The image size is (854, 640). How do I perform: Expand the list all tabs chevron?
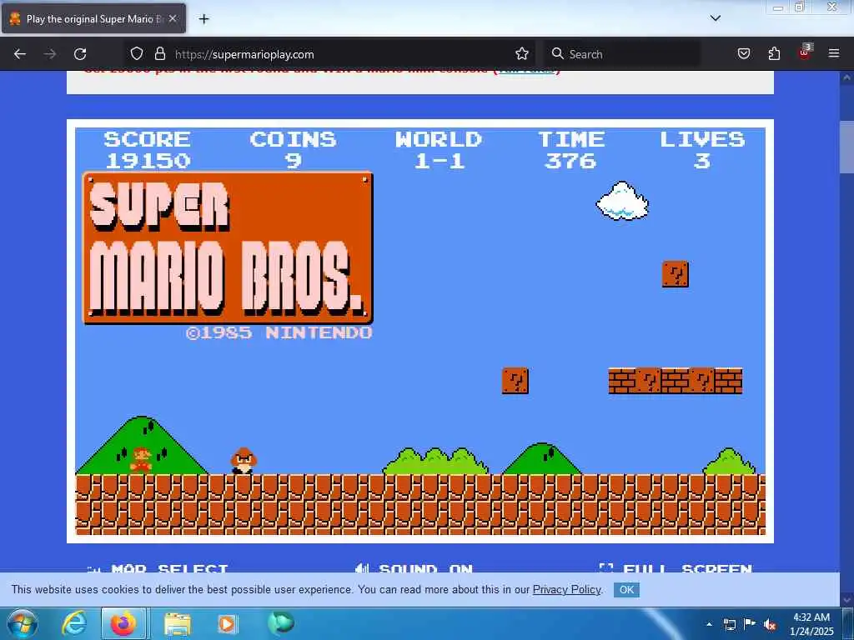coord(715,18)
